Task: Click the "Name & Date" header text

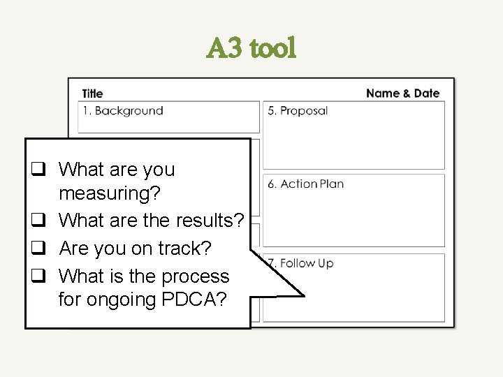Action: 402,94
